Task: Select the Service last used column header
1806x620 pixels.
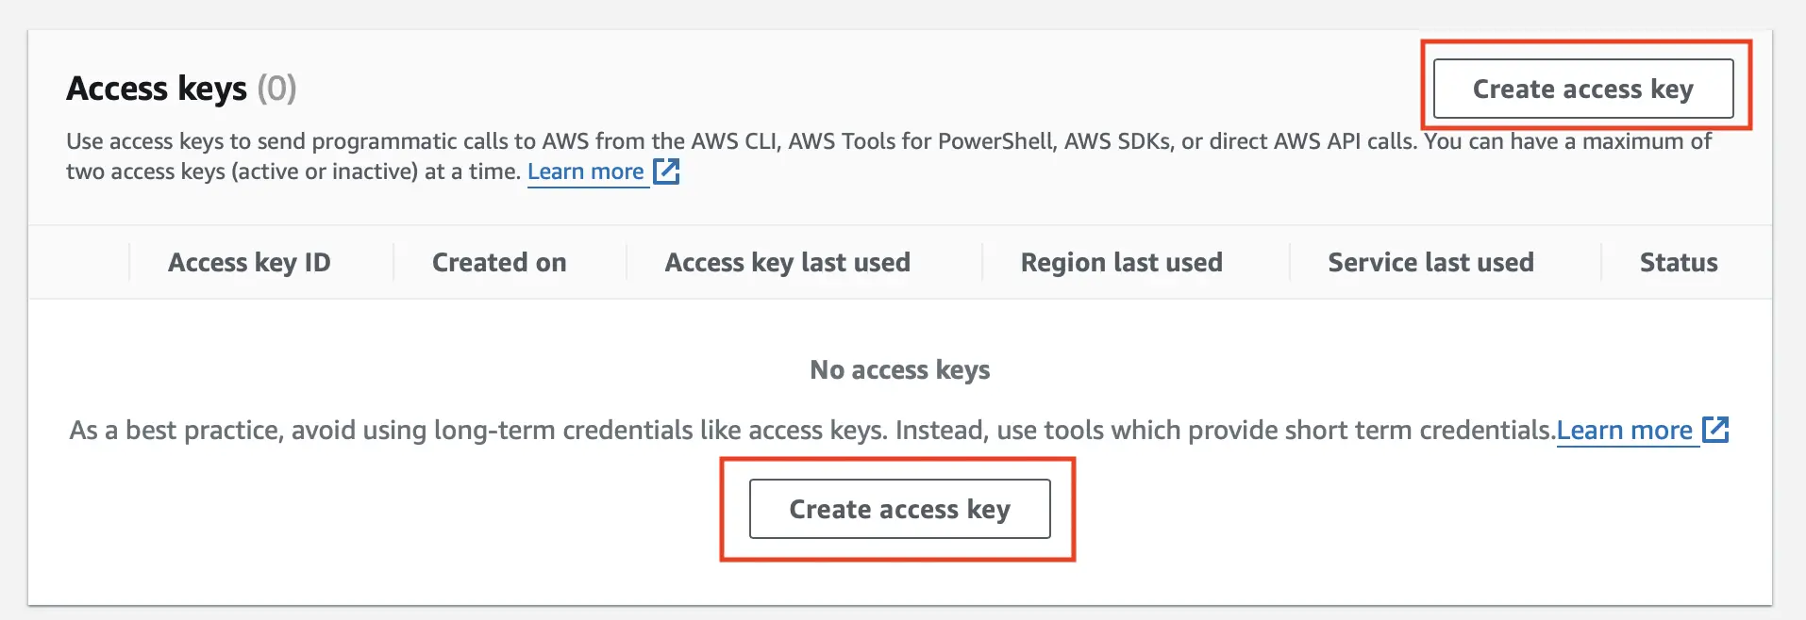Action: [1430, 262]
